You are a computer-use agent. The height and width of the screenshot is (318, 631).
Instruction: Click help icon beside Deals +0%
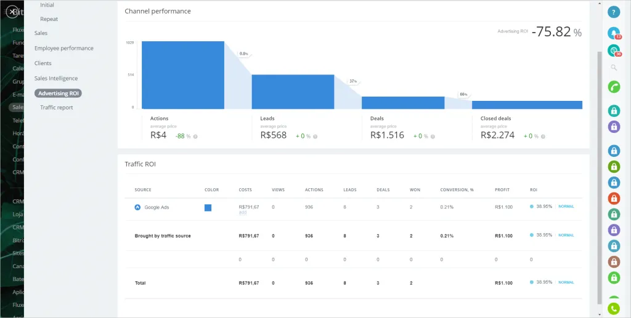point(433,137)
